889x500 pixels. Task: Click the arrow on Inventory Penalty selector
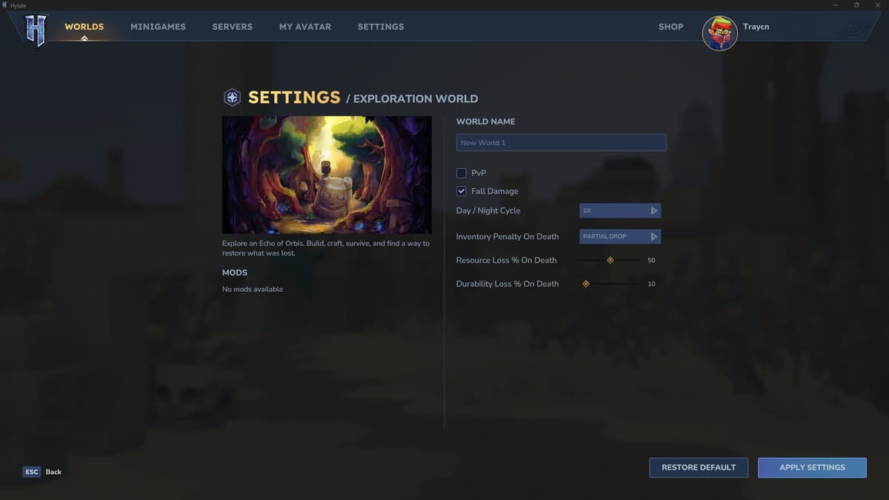[x=653, y=237]
